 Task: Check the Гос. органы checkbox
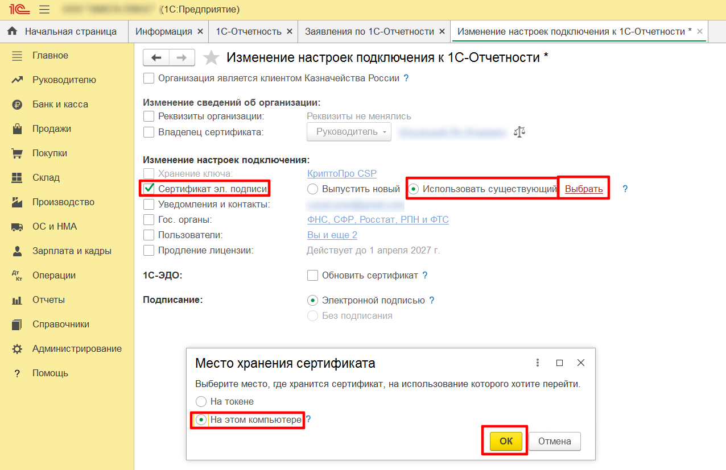(148, 219)
